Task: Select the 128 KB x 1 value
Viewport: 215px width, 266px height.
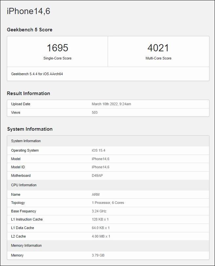Action: (100, 219)
